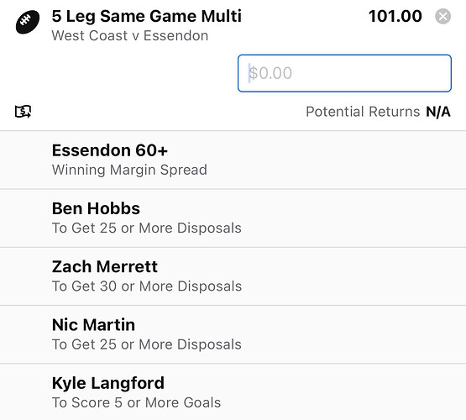
Task: Click the cash out money icon
Action: tap(23, 112)
